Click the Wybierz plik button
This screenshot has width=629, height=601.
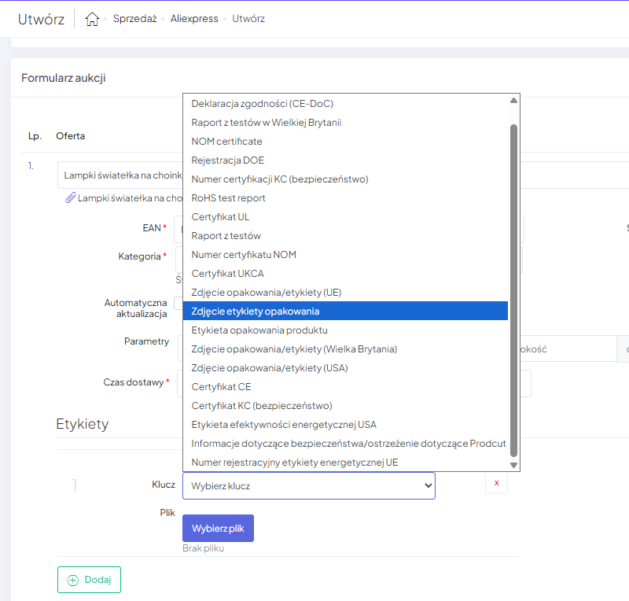coord(218,529)
